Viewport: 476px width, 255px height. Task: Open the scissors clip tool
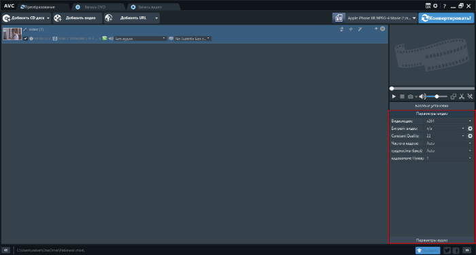click(x=462, y=97)
